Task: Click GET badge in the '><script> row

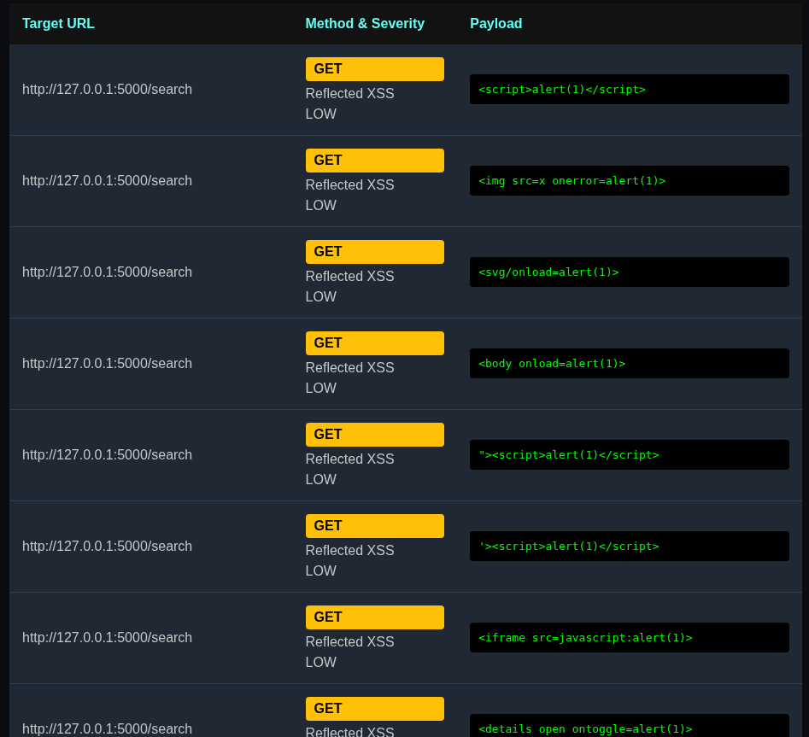Action: click(374, 526)
